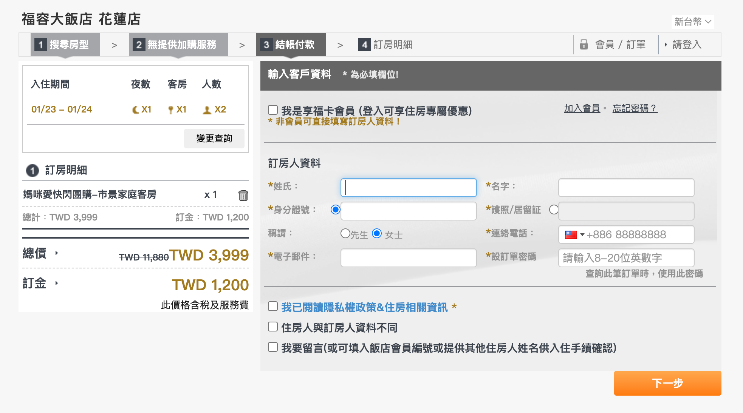Click the key rooms icon
Viewport: 743px width, 413px height.
[x=171, y=110]
